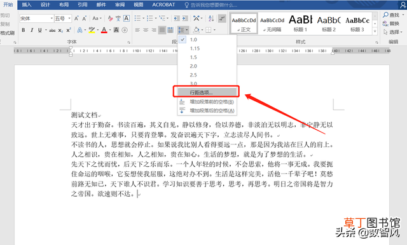The height and width of the screenshot is (245, 407).
Task: Toggle show paragraph marks
Action: pyautogui.click(x=222, y=18)
